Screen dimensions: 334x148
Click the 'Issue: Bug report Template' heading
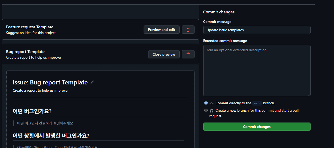(50, 83)
